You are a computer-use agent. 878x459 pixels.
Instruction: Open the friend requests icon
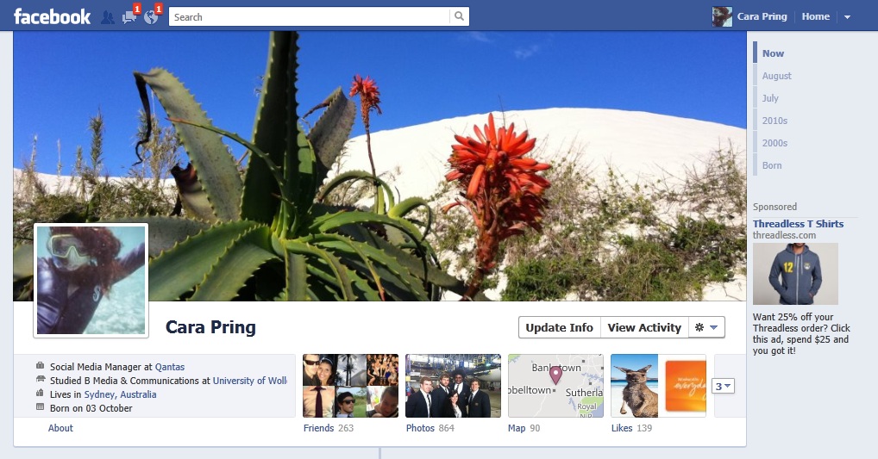click(108, 17)
